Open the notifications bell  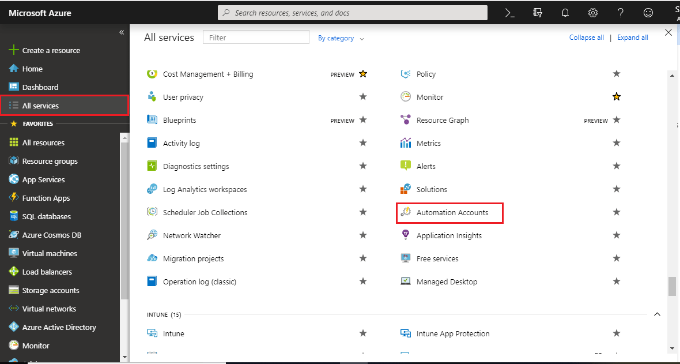coord(565,13)
